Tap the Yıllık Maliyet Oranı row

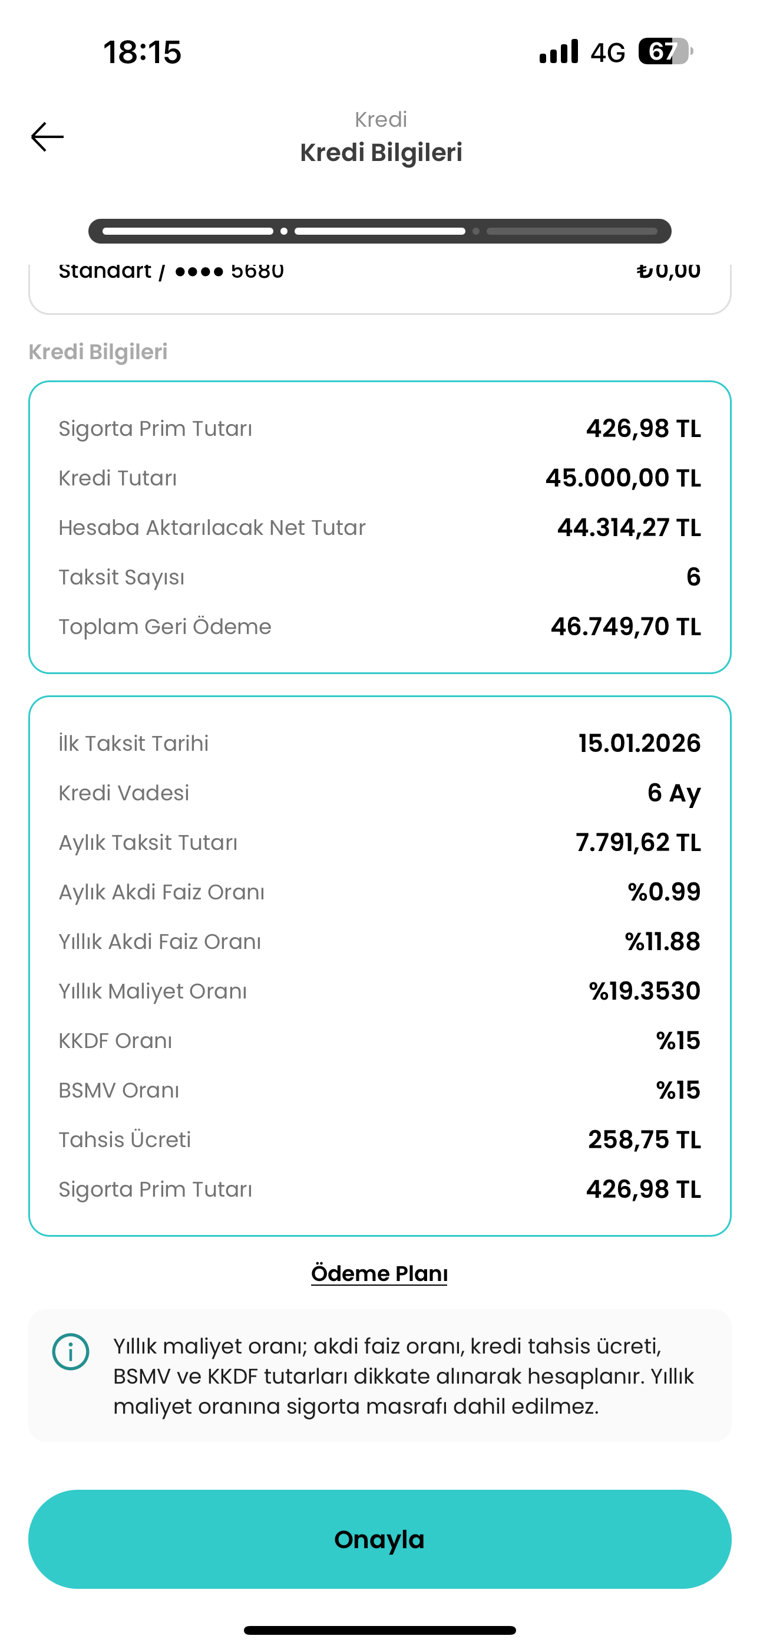(380, 991)
